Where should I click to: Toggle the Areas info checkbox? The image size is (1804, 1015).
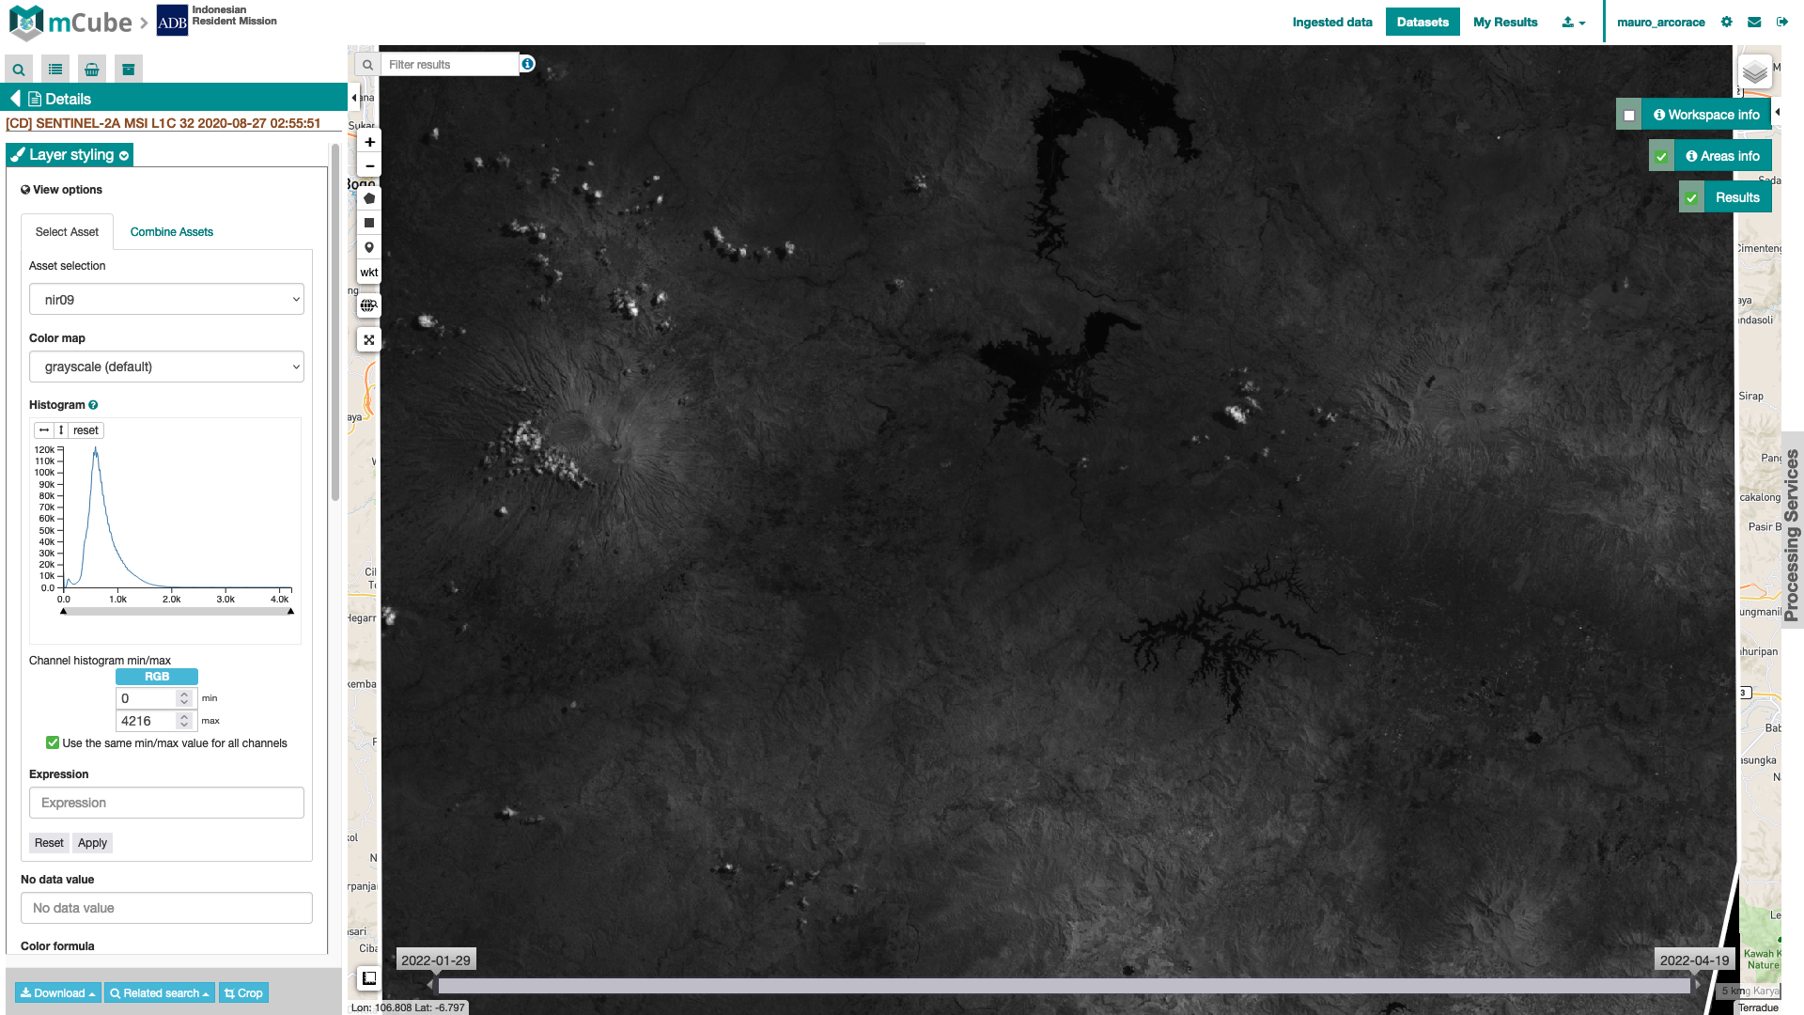pyautogui.click(x=1661, y=155)
